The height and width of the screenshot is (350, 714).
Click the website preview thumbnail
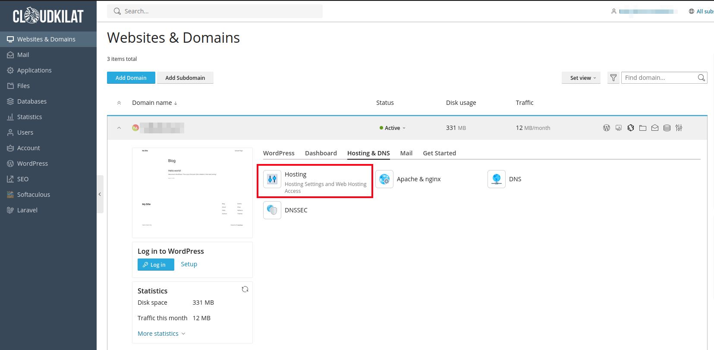pyautogui.click(x=192, y=193)
